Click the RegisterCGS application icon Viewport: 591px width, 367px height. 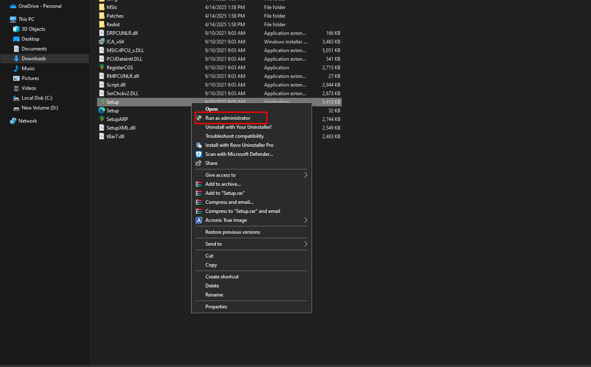tap(102, 68)
